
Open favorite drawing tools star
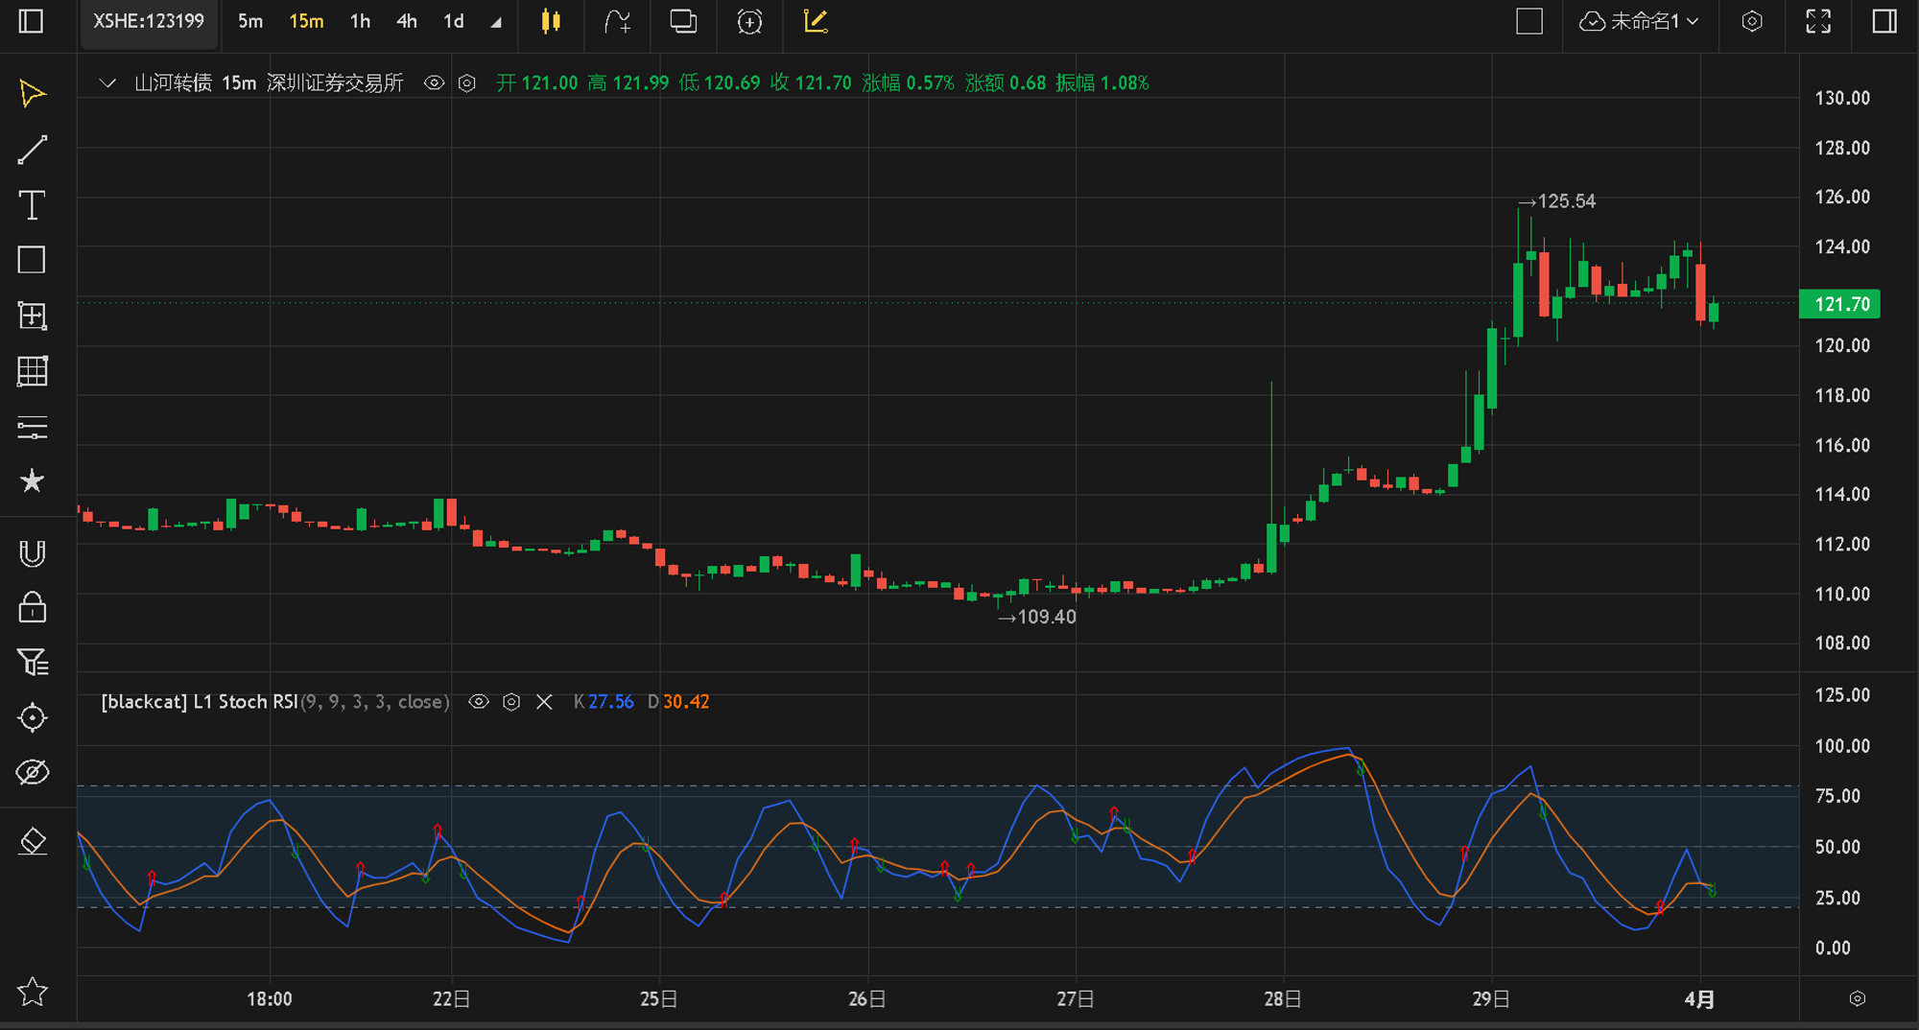point(33,480)
